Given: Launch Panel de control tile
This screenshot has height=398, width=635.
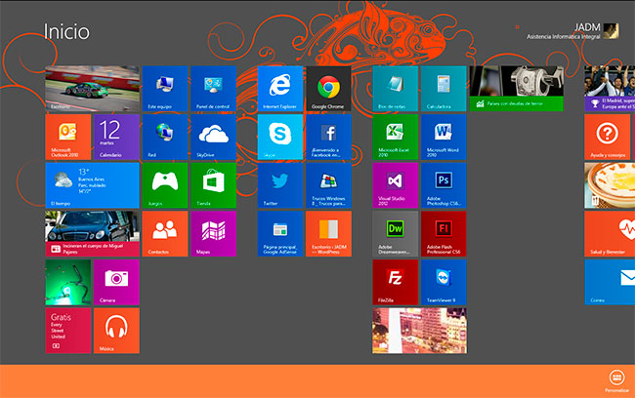Looking at the screenshot, I should pyautogui.click(x=213, y=89).
